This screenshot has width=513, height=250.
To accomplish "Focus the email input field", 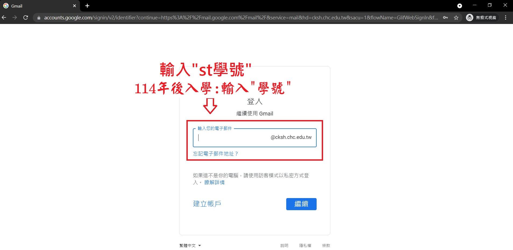I will [x=254, y=138].
